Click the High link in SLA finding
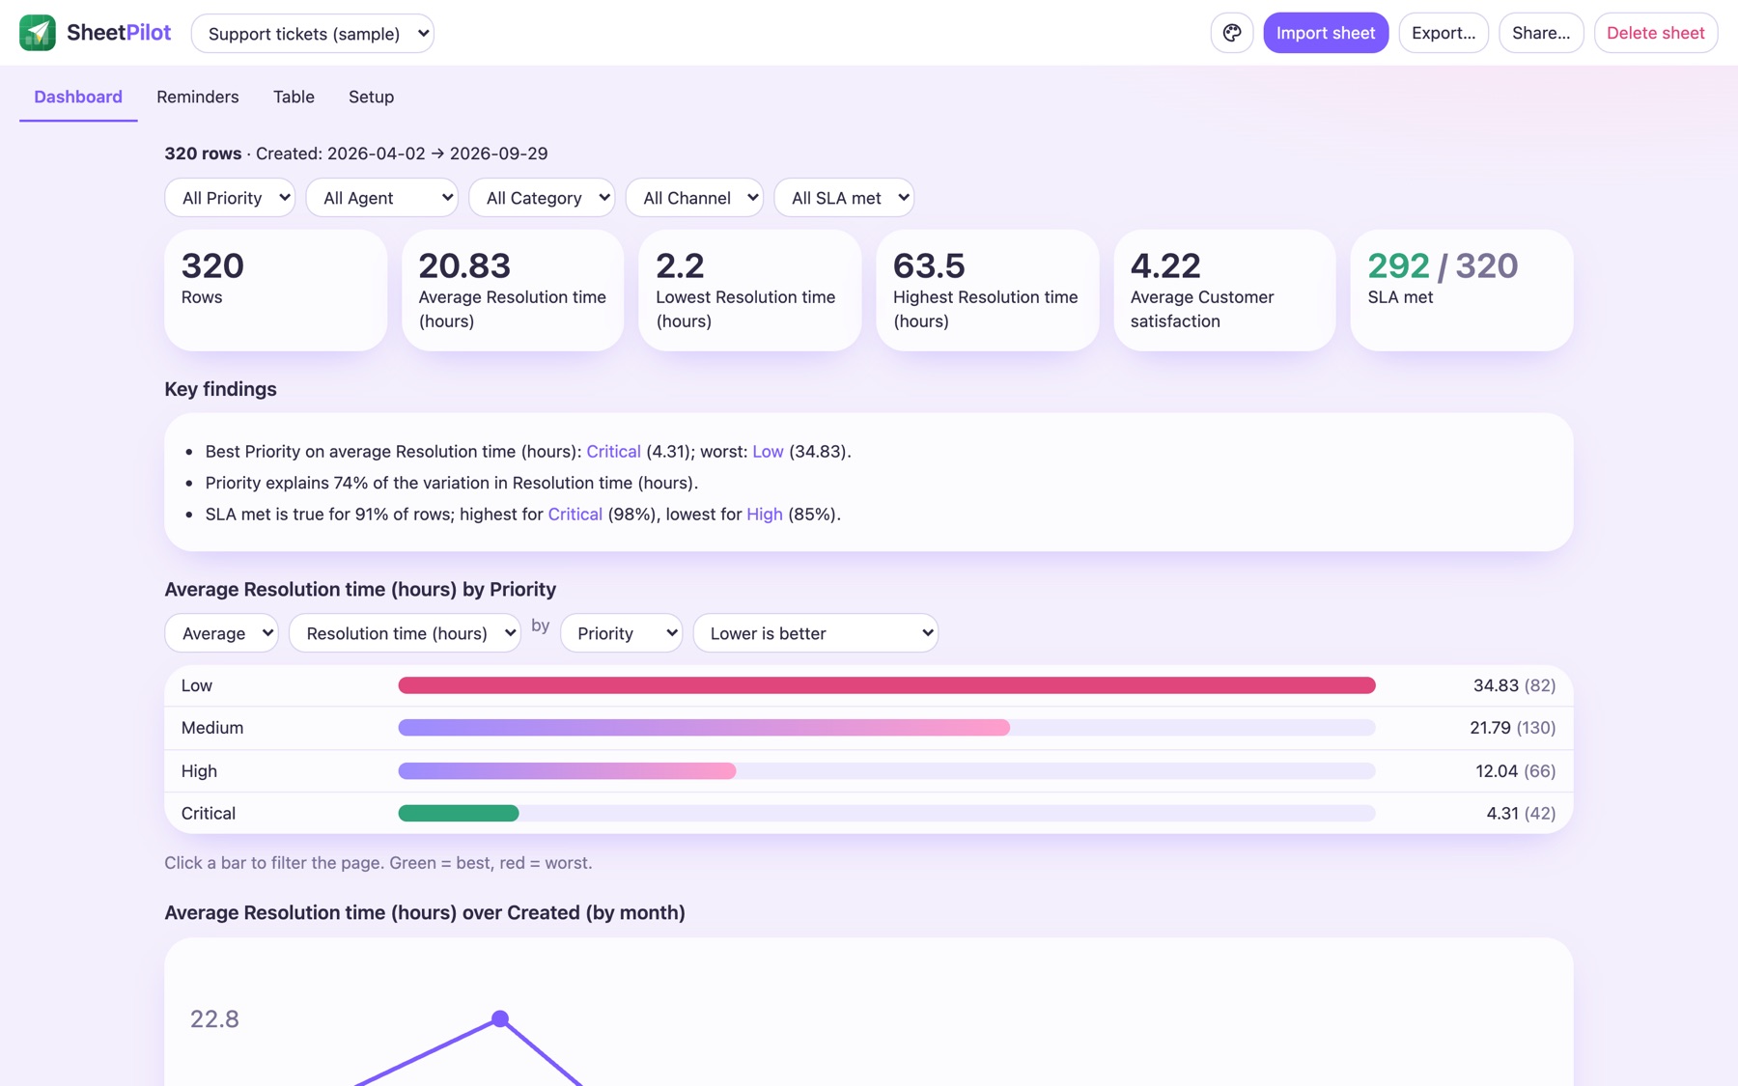Image resolution: width=1738 pixels, height=1086 pixels. 764,515
